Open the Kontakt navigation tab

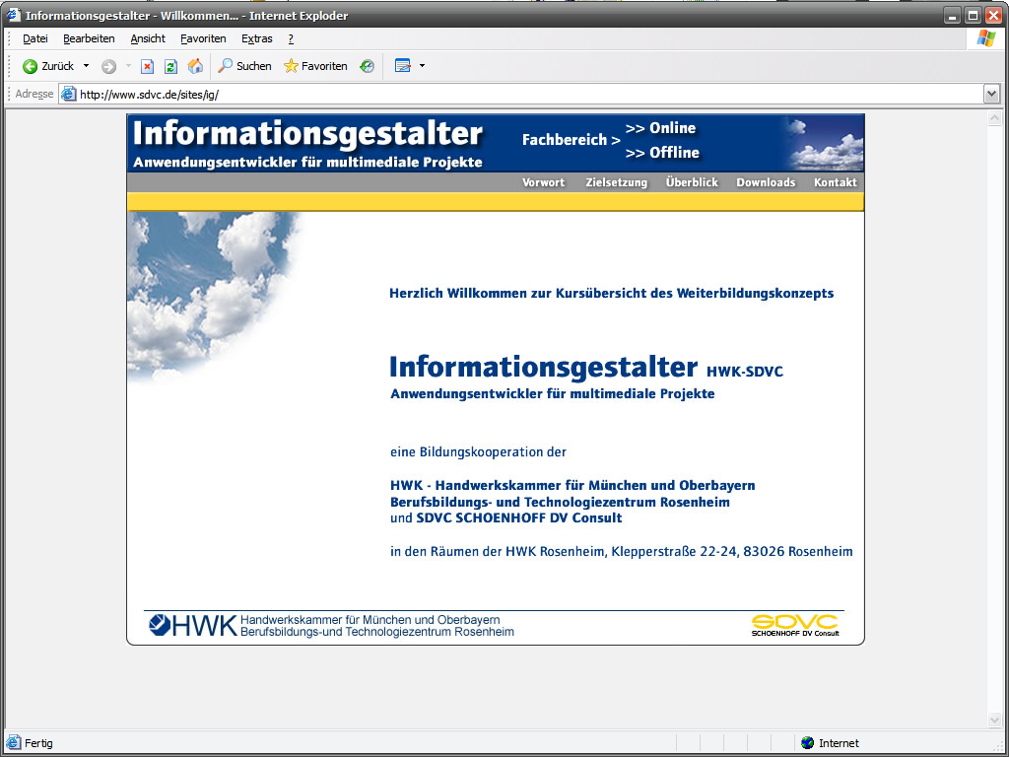[836, 182]
